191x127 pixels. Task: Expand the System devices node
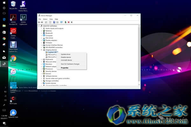[x=41, y=83]
